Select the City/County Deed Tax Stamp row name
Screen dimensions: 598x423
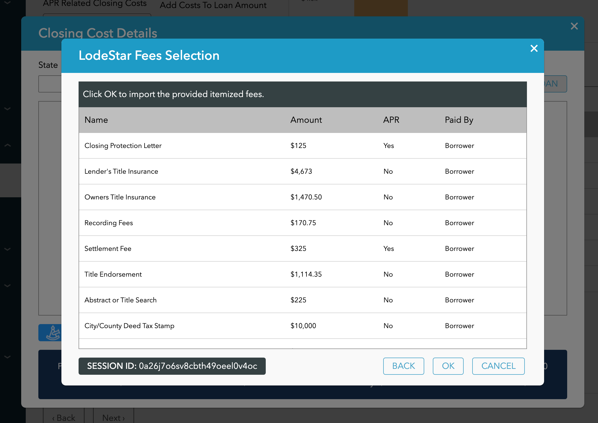click(x=129, y=326)
